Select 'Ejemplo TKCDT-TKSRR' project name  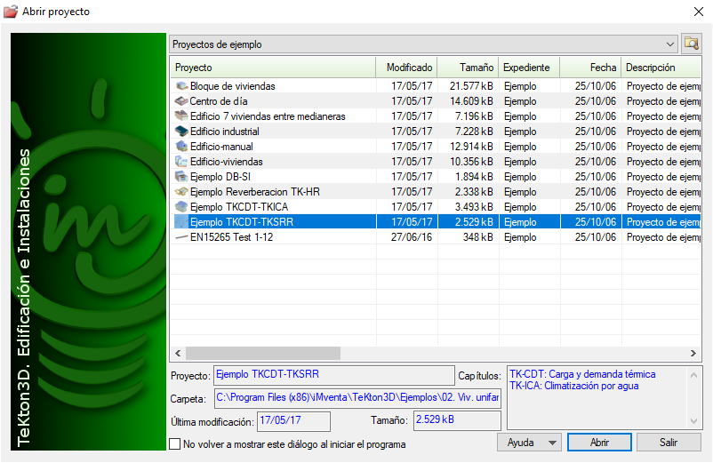coord(242,222)
